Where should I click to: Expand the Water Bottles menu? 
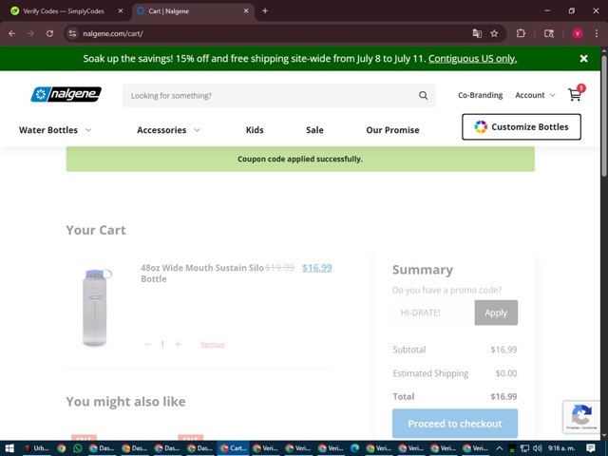(55, 130)
